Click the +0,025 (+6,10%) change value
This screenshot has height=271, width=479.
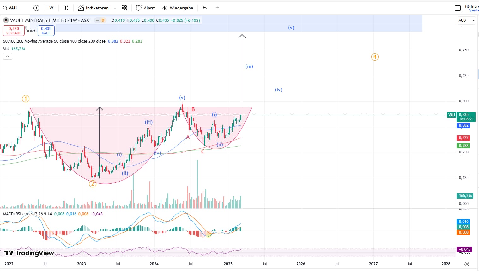185,20
